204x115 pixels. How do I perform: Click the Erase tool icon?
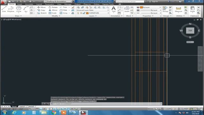pyautogui.click(x=73, y=7)
